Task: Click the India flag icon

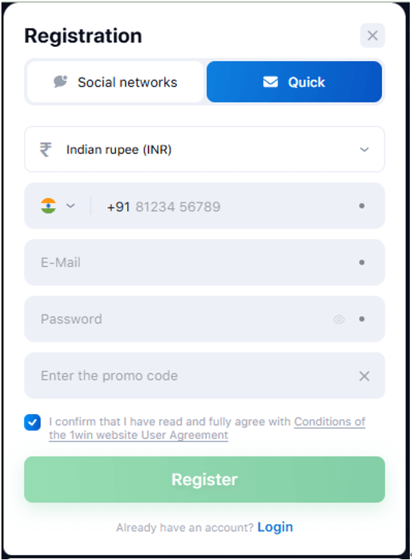Action: (x=48, y=206)
